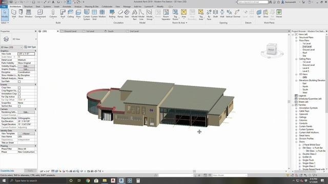Select the Mullion tool

[x=102, y=14]
